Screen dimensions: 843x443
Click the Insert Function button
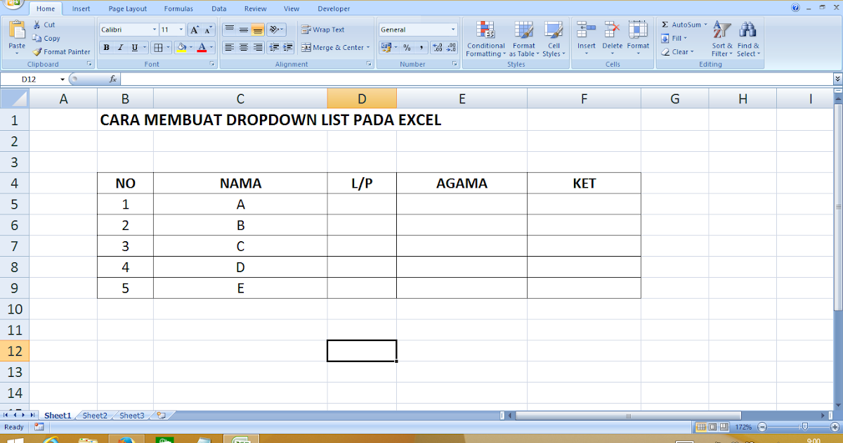click(113, 79)
